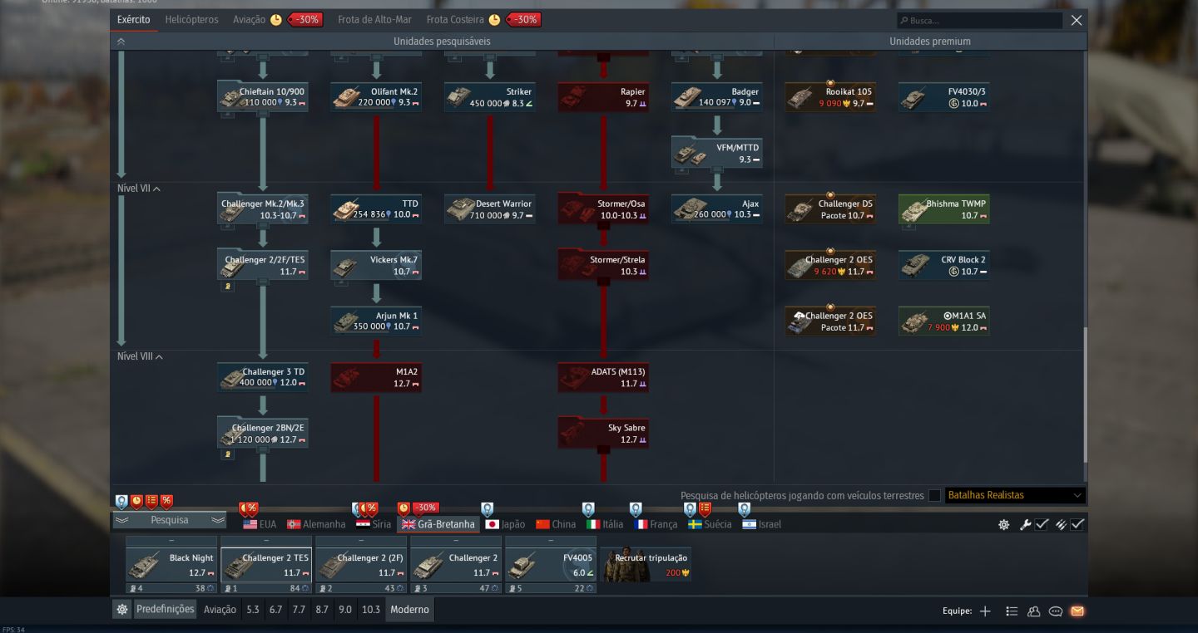Switch to the Aviação tab
Screen dimensions: 1198x633
(250, 19)
